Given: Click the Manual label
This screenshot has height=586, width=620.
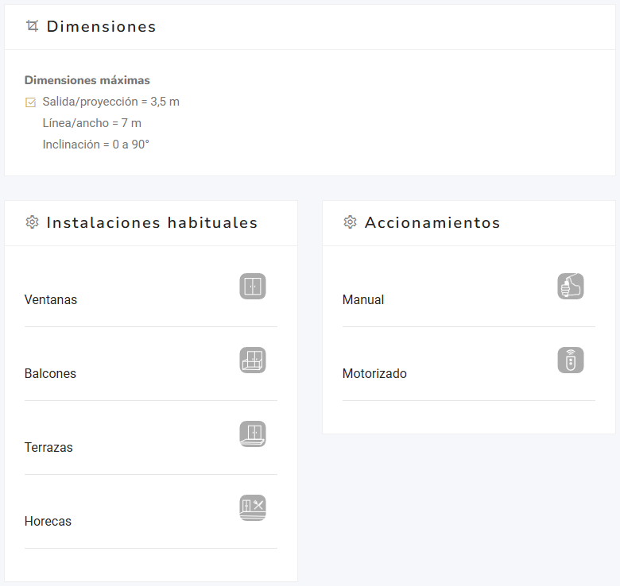Looking at the screenshot, I should click(x=363, y=300).
